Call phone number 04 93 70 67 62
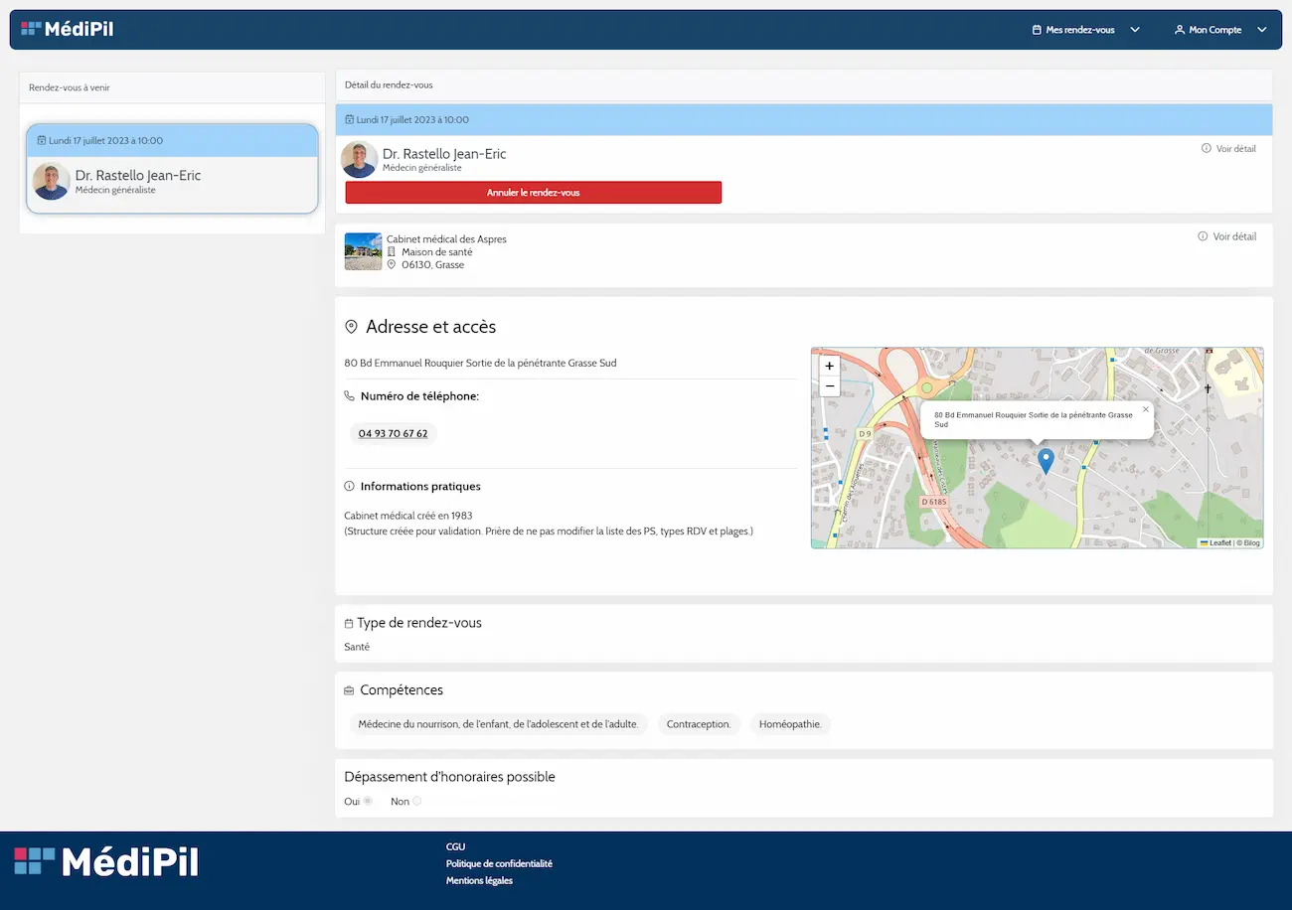Viewport: 1292px width, 910px height. click(394, 434)
